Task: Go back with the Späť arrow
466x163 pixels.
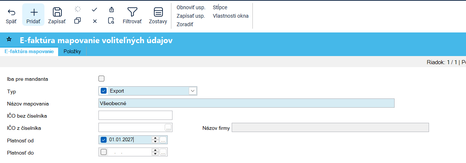Action: coord(11,16)
